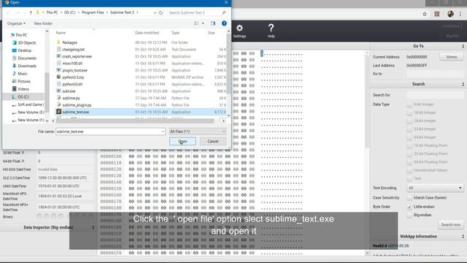Enable 24-bit Integer data type checkbox
This screenshot has height=263, width=467.
click(x=409, y=121)
